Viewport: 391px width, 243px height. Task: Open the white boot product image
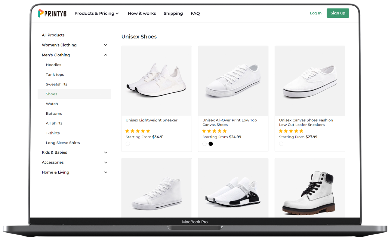click(x=310, y=188)
